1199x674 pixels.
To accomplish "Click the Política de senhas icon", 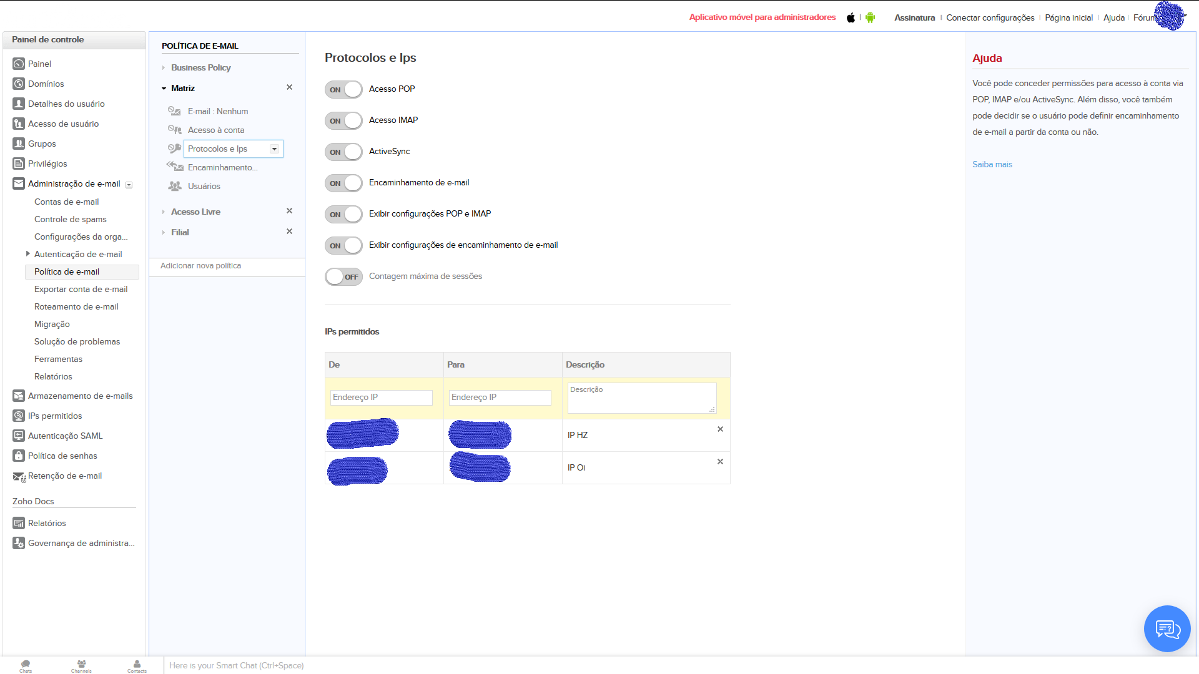I will click(19, 456).
